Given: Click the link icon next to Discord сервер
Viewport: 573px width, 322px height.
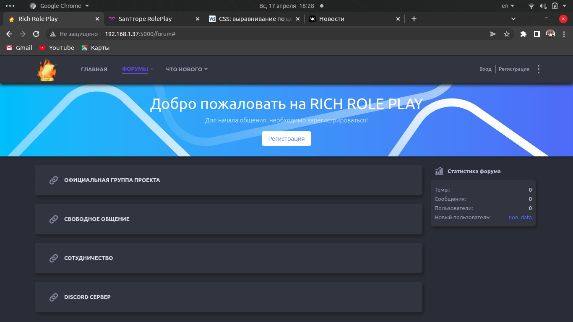Looking at the screenshot, I should [x=54, y=297].
